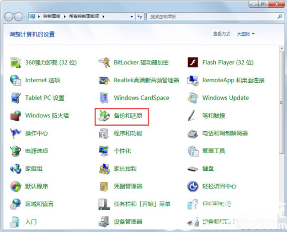Screen dimensions: 287x232
Task: Open the Internet 选项 globe icon
Action: (15, 80)
